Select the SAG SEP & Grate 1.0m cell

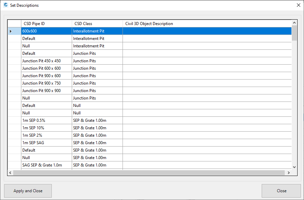pos(46,165)
